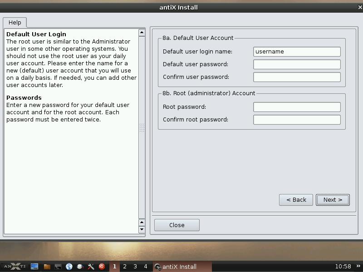Viewport: 363px width, 272px height.
Task: Switch to workspace 4
Action: (x=146, y=267)
